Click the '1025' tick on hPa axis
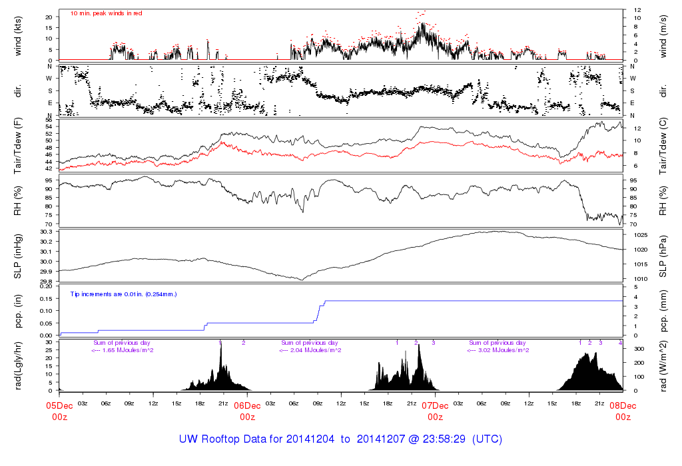 coord(641,235)
